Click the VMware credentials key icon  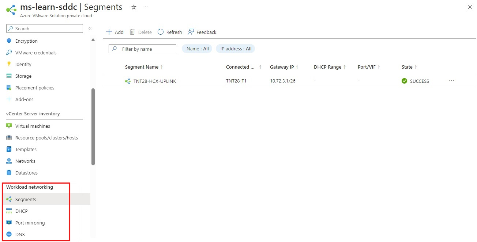tap(9, 53)
